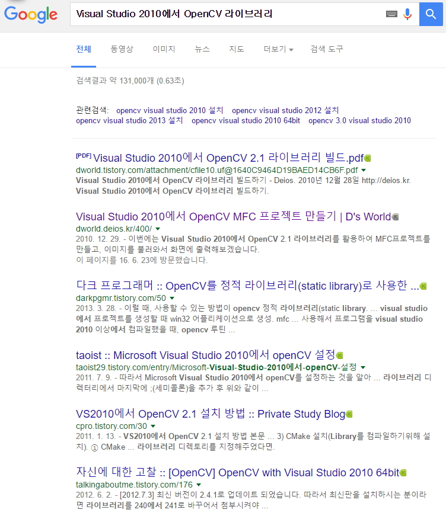The image size is (446, 516).
Task: Click green badge icon next to 다크 프로그래머 result
Action: (423, 286)
